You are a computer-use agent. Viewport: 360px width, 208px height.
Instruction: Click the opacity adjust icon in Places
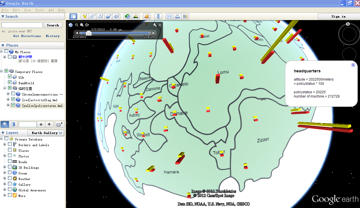click(13, 124)
